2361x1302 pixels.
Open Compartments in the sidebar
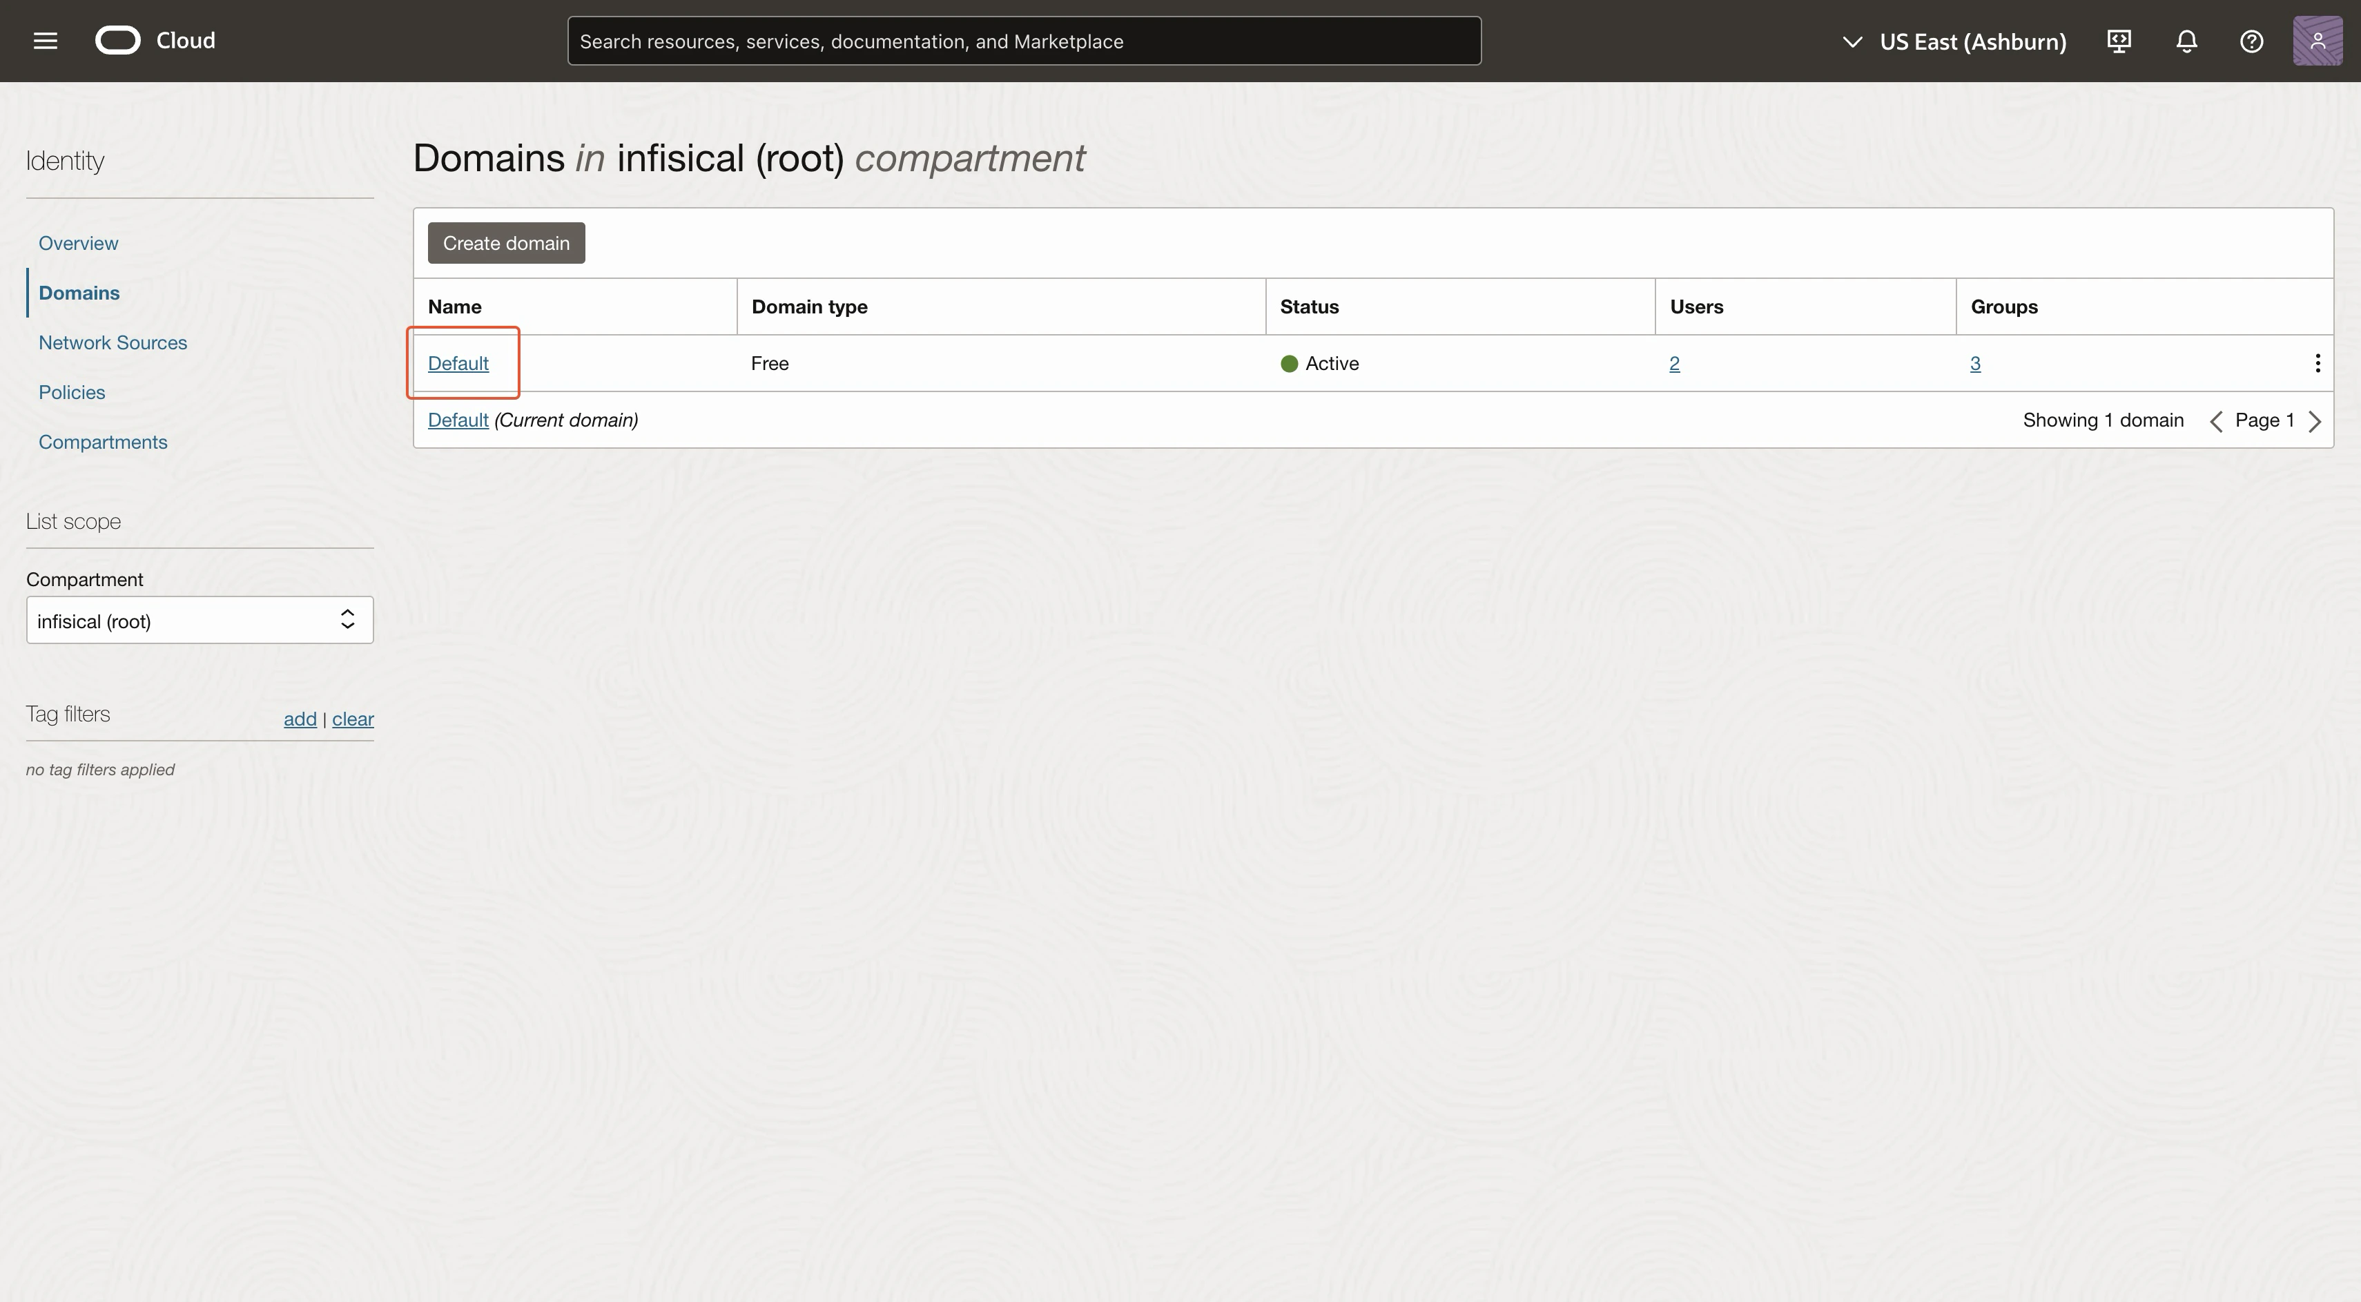[x=103, y=443]
